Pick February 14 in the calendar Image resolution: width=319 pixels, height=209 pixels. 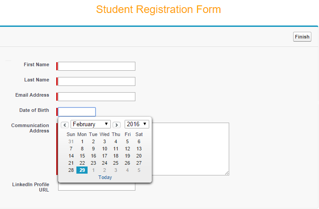71,156
